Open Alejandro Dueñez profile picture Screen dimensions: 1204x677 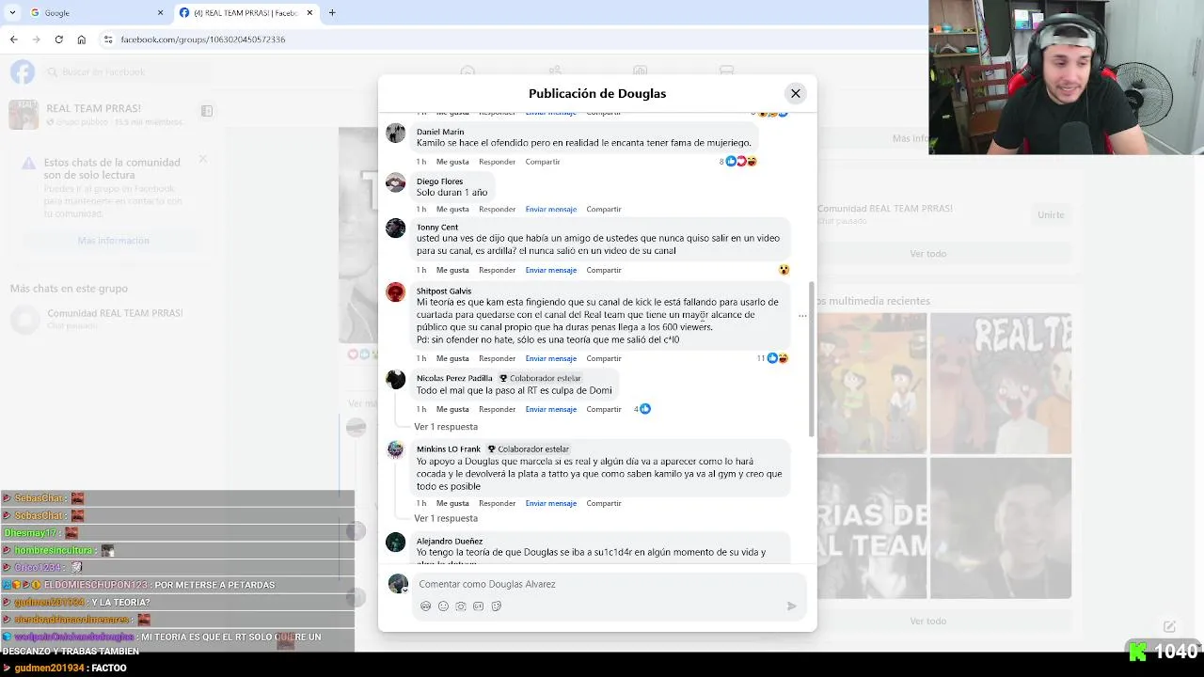(396, 543)
